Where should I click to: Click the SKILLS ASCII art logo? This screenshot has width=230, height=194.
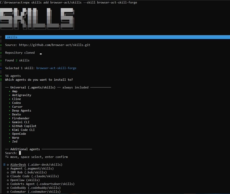[37, 19]
